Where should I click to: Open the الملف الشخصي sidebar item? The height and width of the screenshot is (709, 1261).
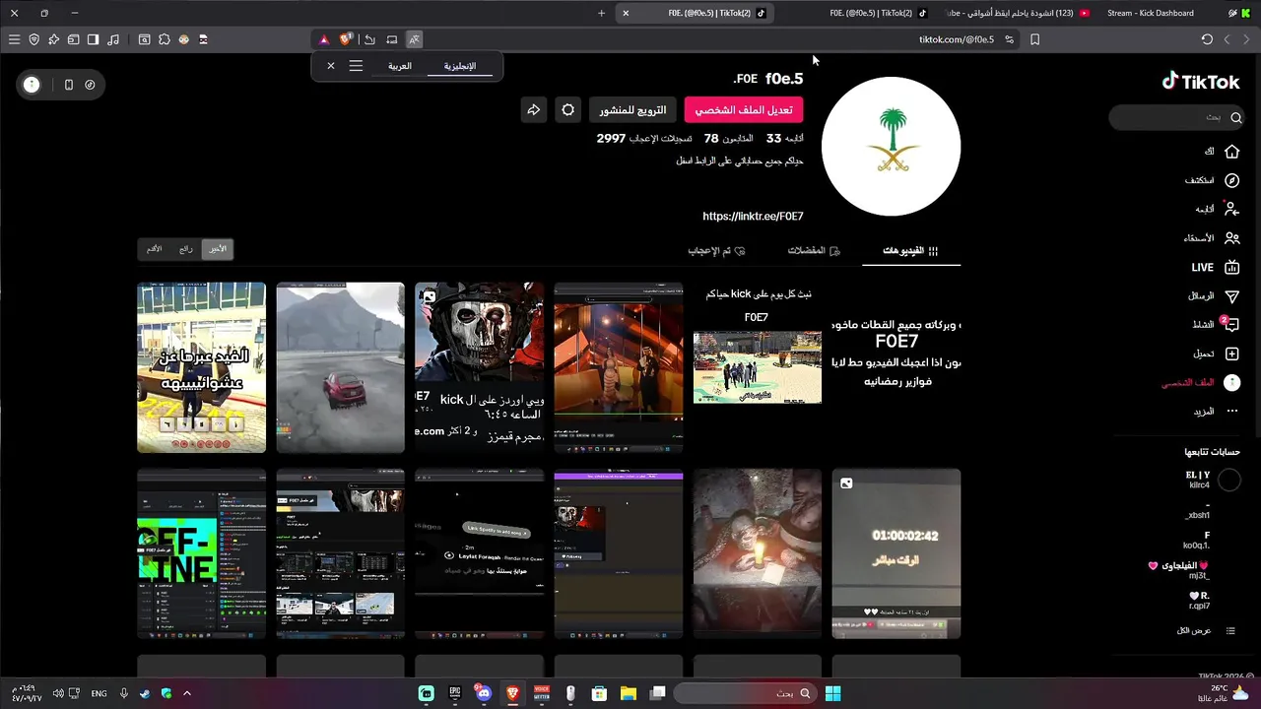pos(1202,382)
